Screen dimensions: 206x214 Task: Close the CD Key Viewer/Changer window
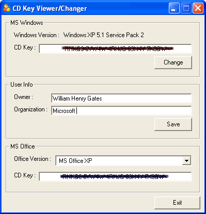click(x=198, y=8)
